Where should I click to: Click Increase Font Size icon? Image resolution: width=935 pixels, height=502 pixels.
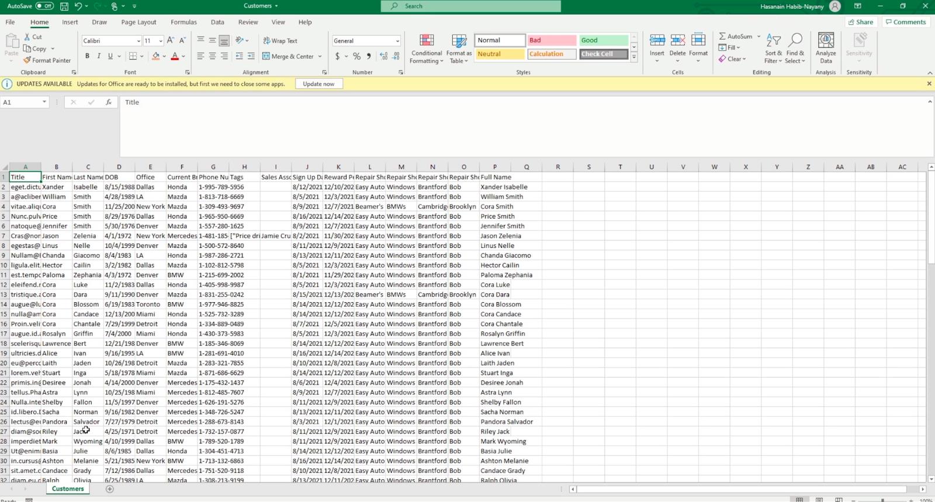(170, 40)
